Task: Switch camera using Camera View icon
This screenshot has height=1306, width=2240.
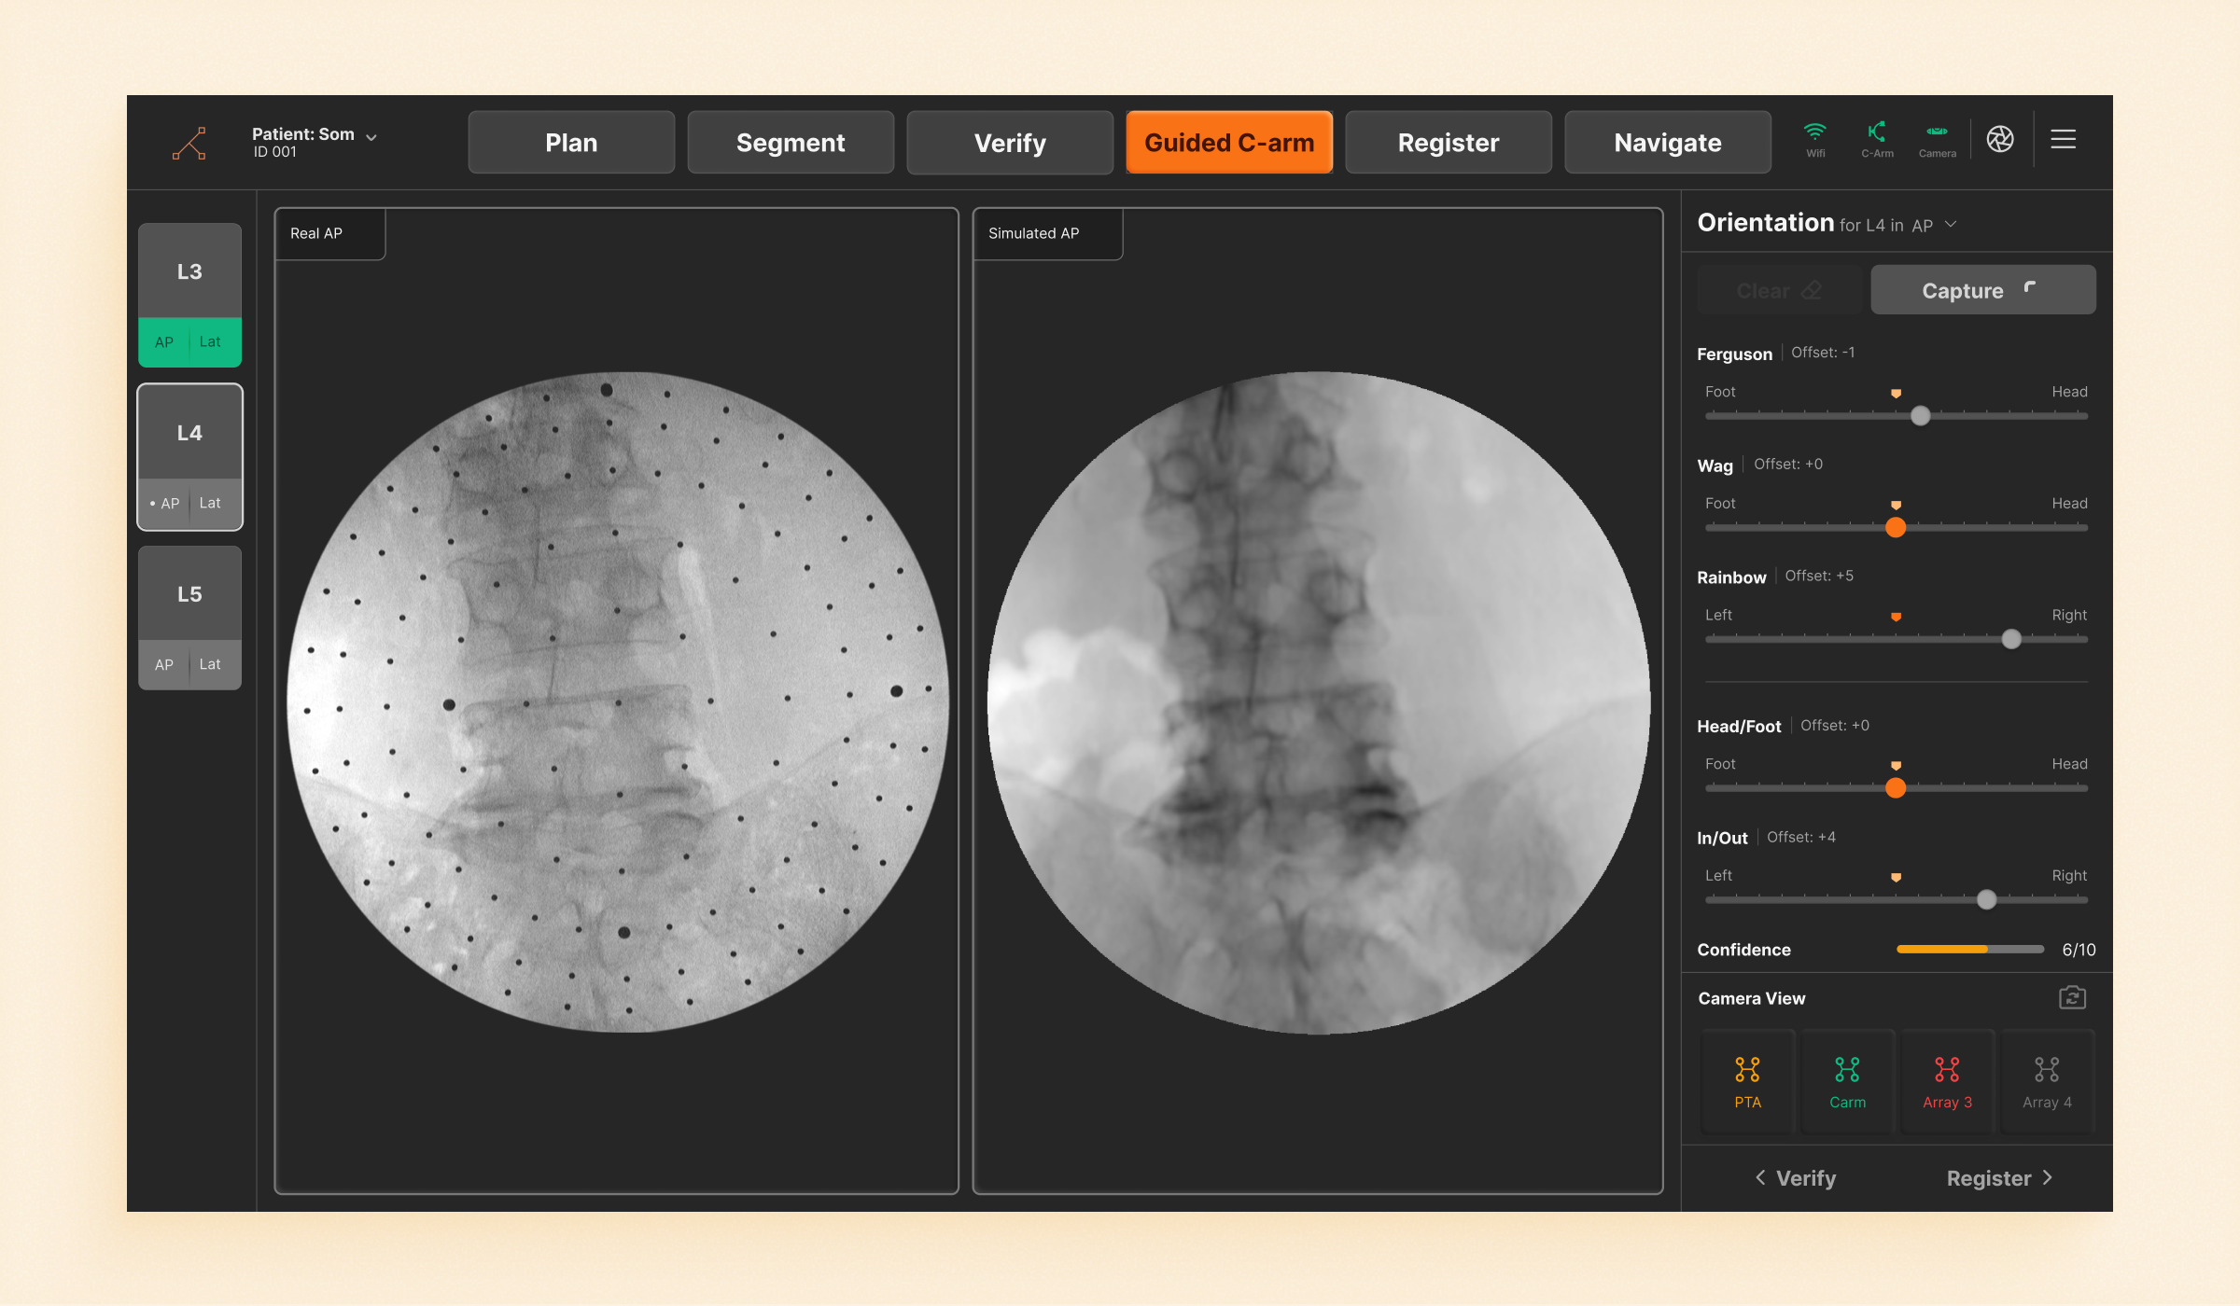Action: pos(2072,998)
